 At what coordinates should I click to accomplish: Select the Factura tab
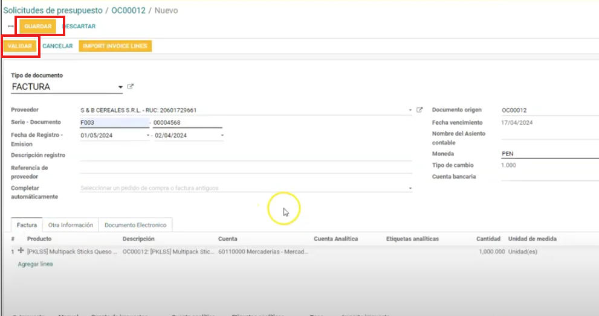(27, 225)
